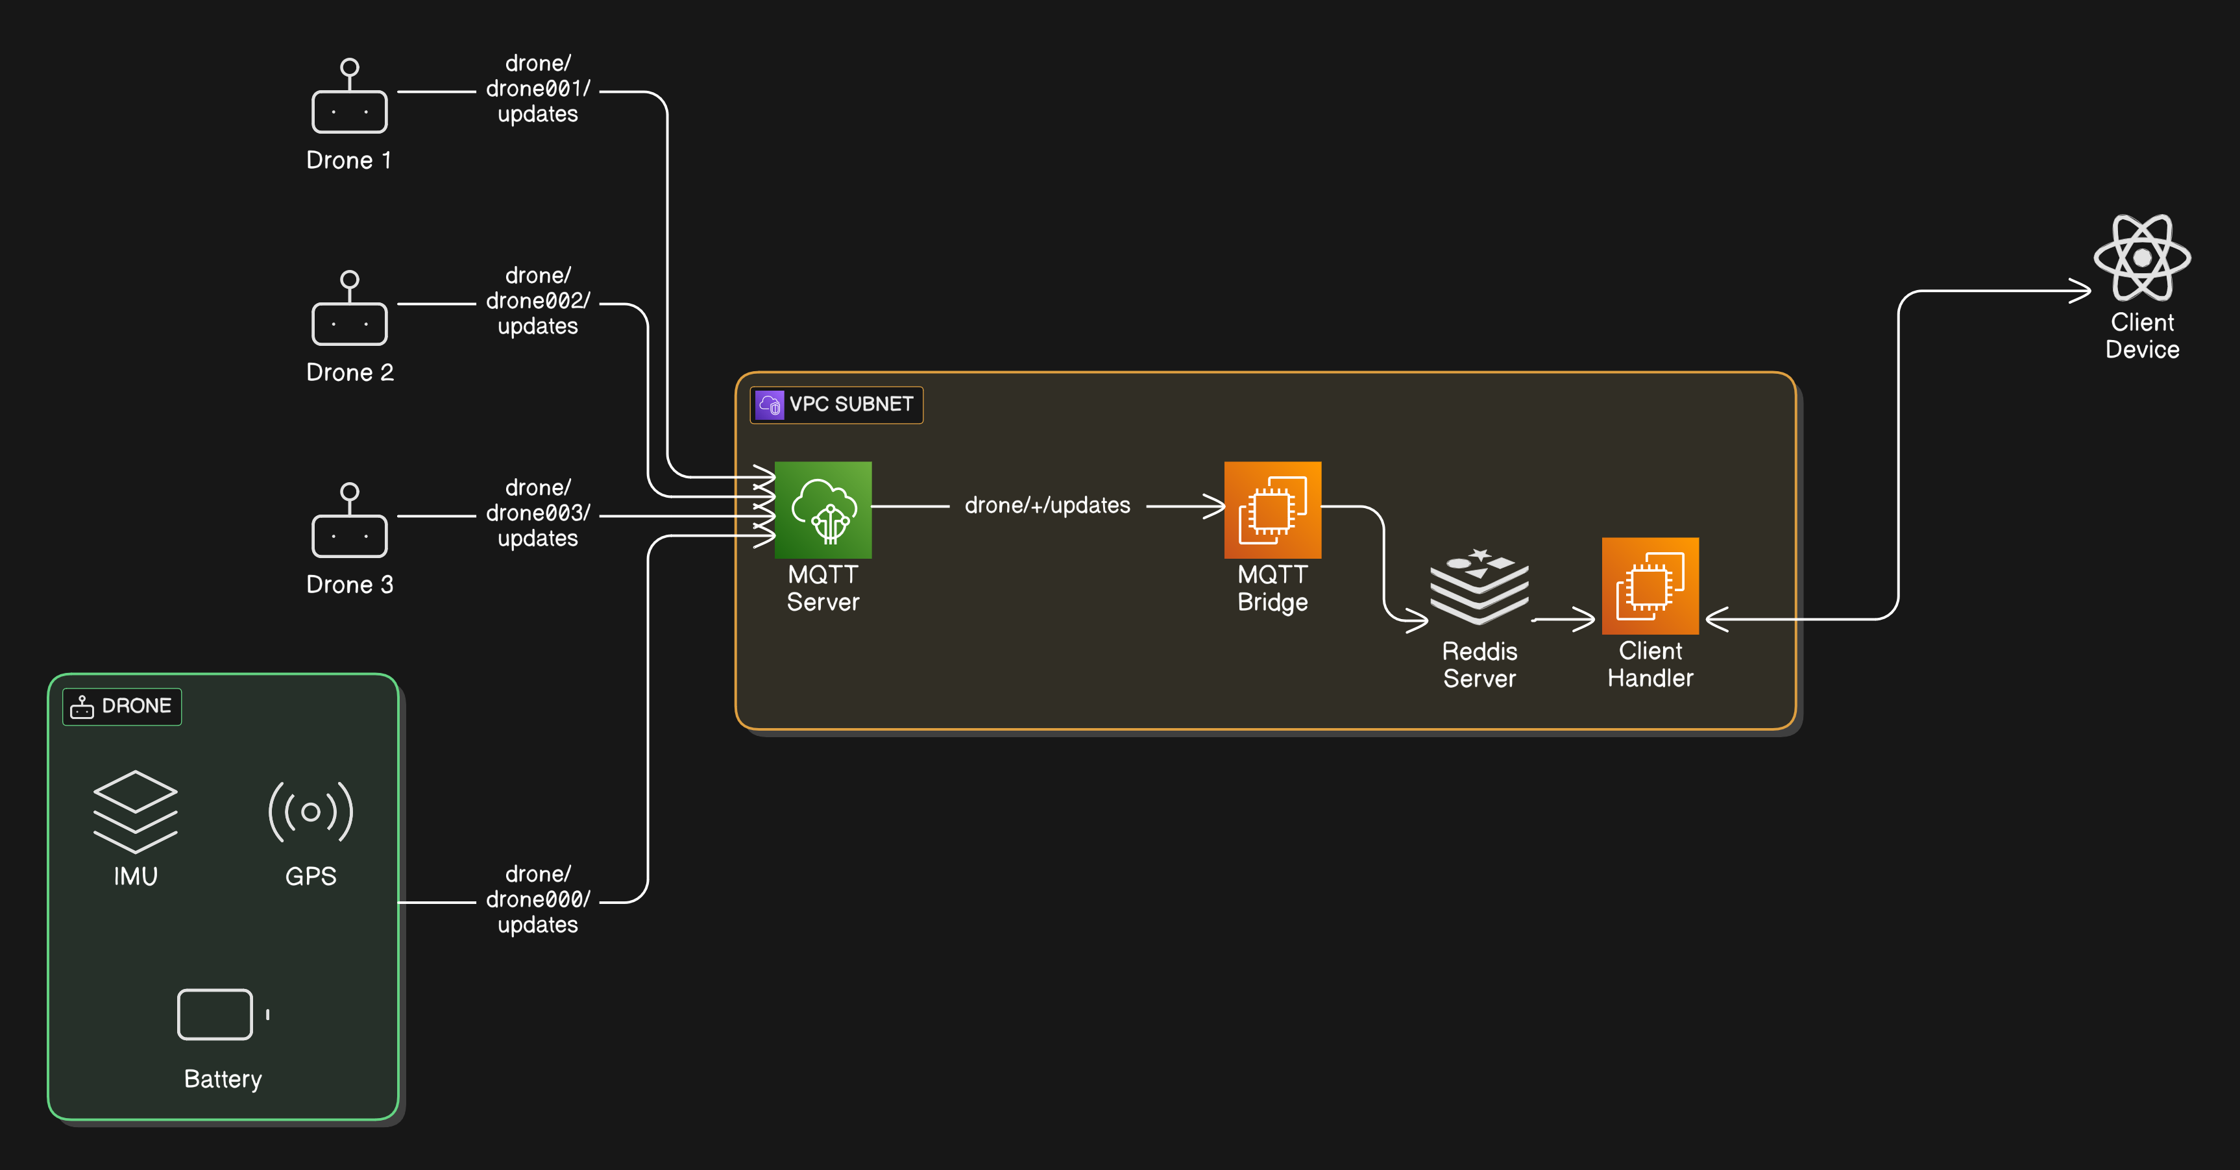The image size is (2240, 1170).
Task: Click the Drone 3 caption
Action: (350, 585)
